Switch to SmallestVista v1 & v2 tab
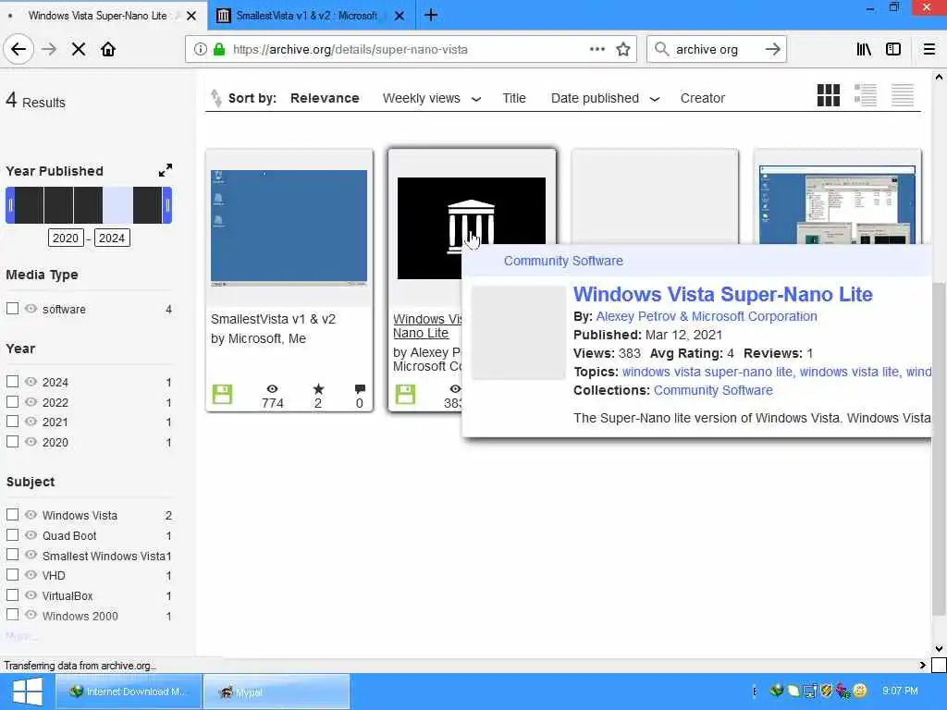This screenshot has height=710, width=947. click(x=305, y=16)
